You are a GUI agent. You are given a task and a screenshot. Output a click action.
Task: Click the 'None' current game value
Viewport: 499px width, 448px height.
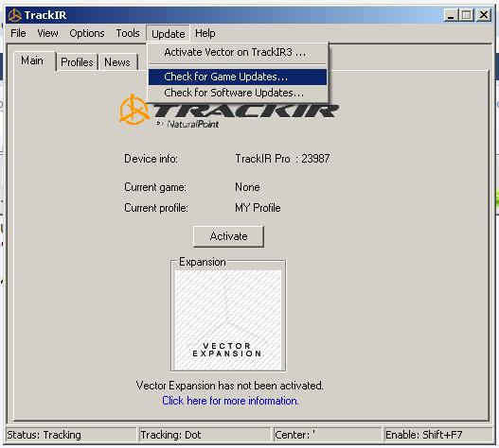click(247, 187)
